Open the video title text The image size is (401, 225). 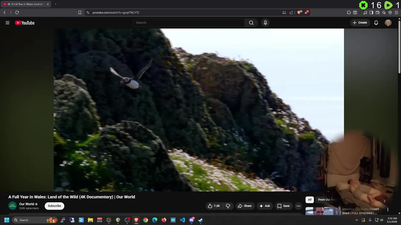point(72,197)
